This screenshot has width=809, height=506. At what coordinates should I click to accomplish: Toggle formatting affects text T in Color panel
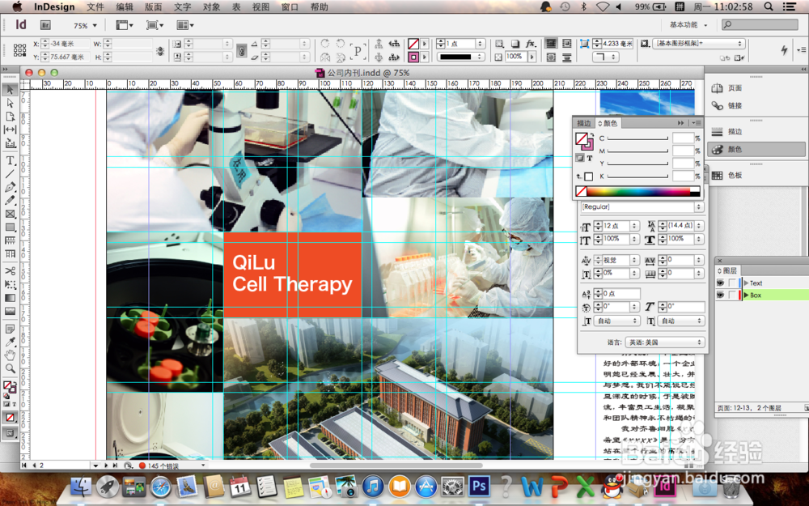click(x=589, y=158)
